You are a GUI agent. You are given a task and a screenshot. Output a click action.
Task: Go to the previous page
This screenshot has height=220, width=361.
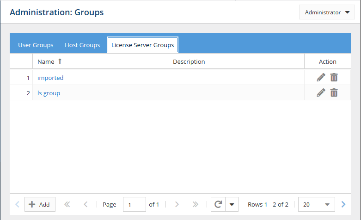86,204
